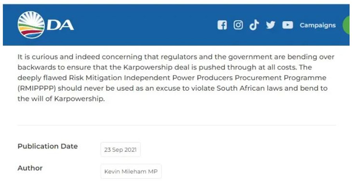This screenshot has width=352, height=185.
Task: Open the Twitter bird icon
Action: (271, 25)
